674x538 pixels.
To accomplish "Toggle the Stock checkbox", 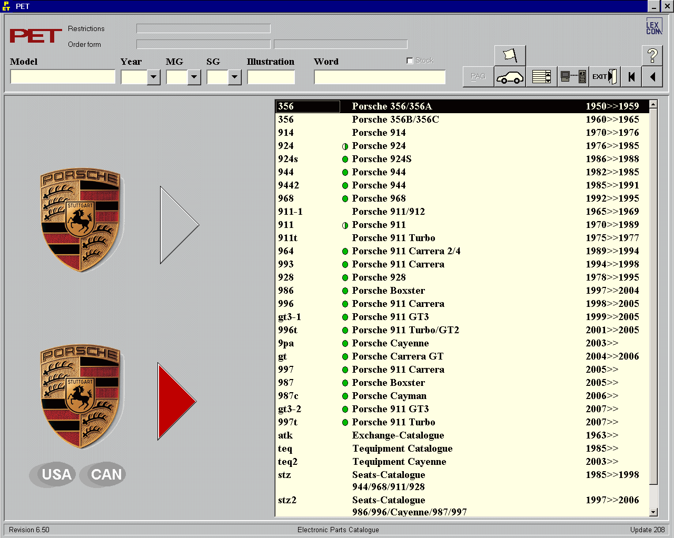I will click(410, 61).
